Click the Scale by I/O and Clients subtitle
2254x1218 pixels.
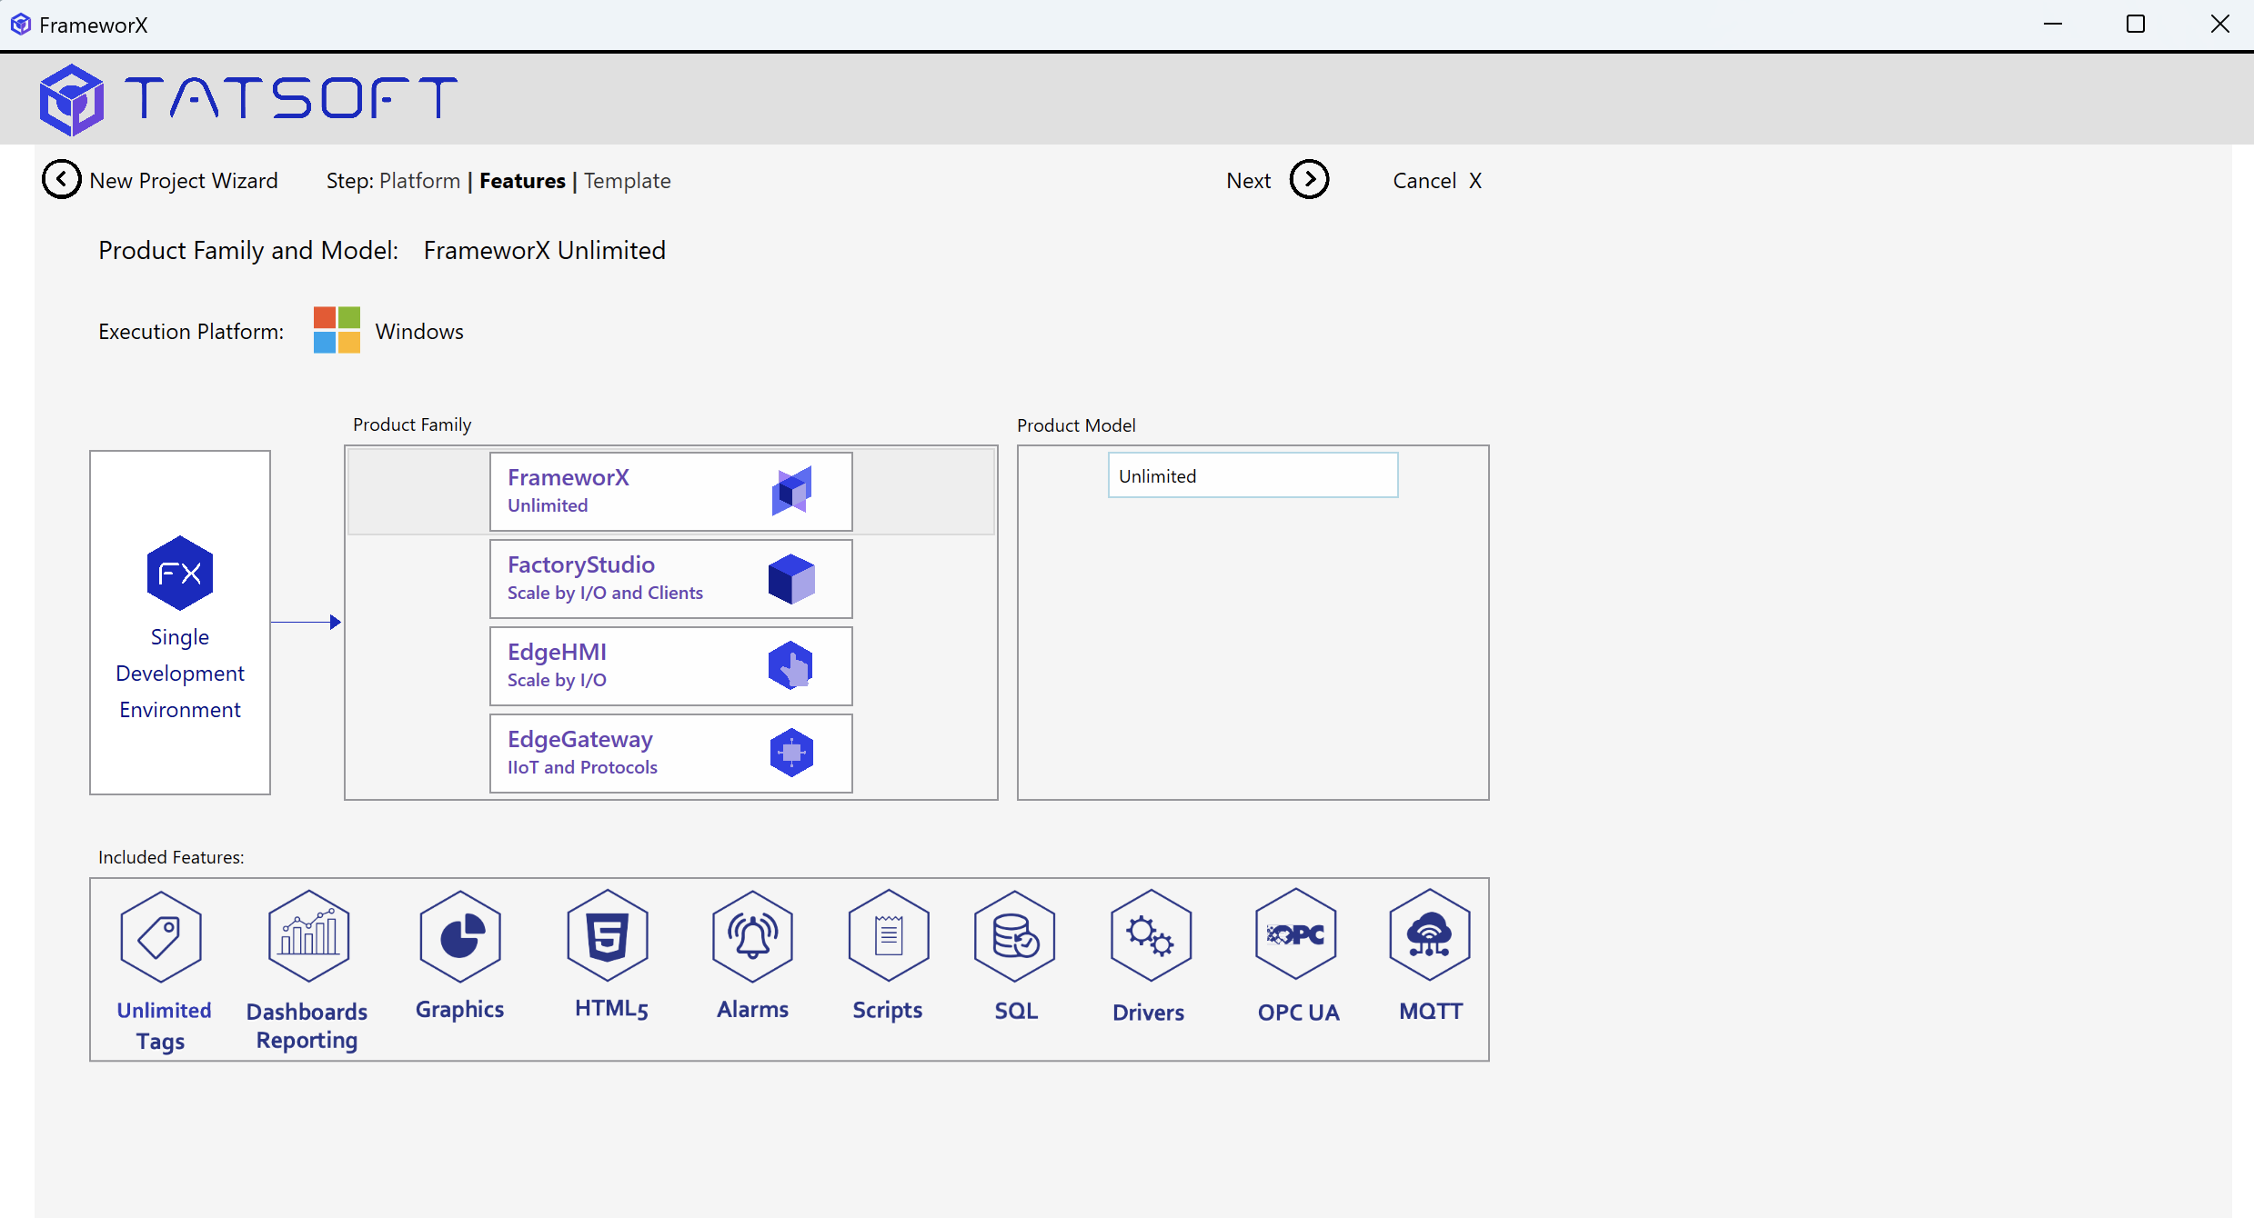605,593
